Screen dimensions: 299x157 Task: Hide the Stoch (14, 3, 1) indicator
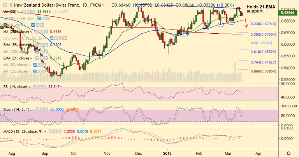click(37, 110)
